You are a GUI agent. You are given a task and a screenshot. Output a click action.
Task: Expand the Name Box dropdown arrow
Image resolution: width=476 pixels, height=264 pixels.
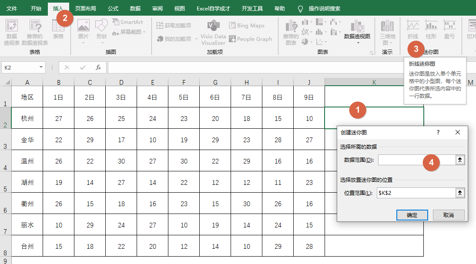pos(41,67)
